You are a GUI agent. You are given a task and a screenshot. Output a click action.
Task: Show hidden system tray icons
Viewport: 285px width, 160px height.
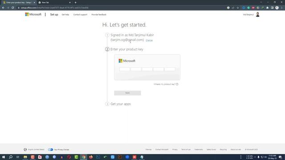[x=255, y=157]
